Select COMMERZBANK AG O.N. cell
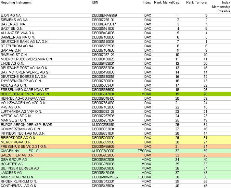The height and width of the screenshot is (188, 231). (x=21, y=129)
